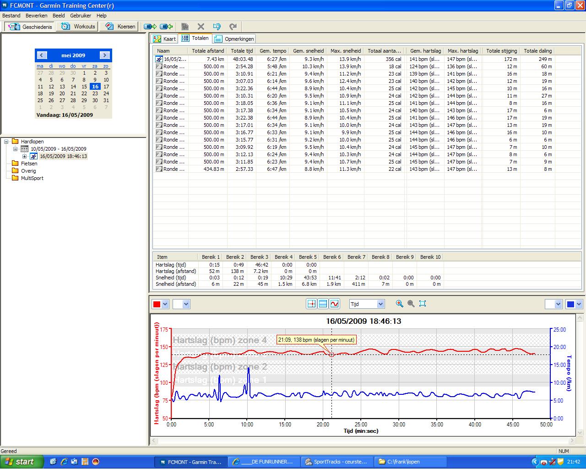The image size is (586, 469).
Task: Sort by Gem. tempo column header
Action: (x=273, y=51)
